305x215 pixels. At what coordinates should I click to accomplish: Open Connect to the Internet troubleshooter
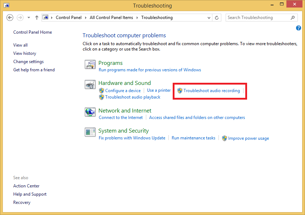click(x=120, y=118)
